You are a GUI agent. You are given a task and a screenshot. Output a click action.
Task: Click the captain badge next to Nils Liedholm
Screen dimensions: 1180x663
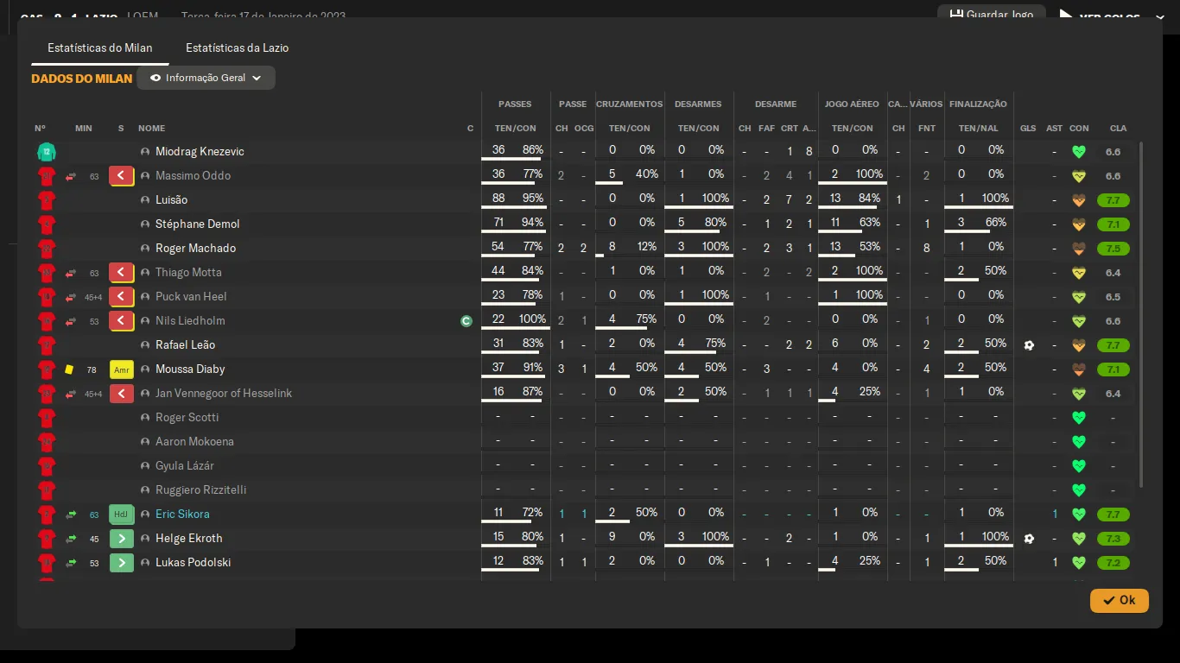[x=466, y=321]
